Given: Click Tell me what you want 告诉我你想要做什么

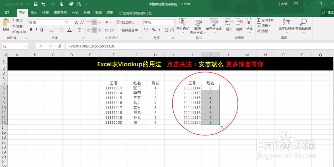Looking at the screenshot, I should (x=135, y=13).
